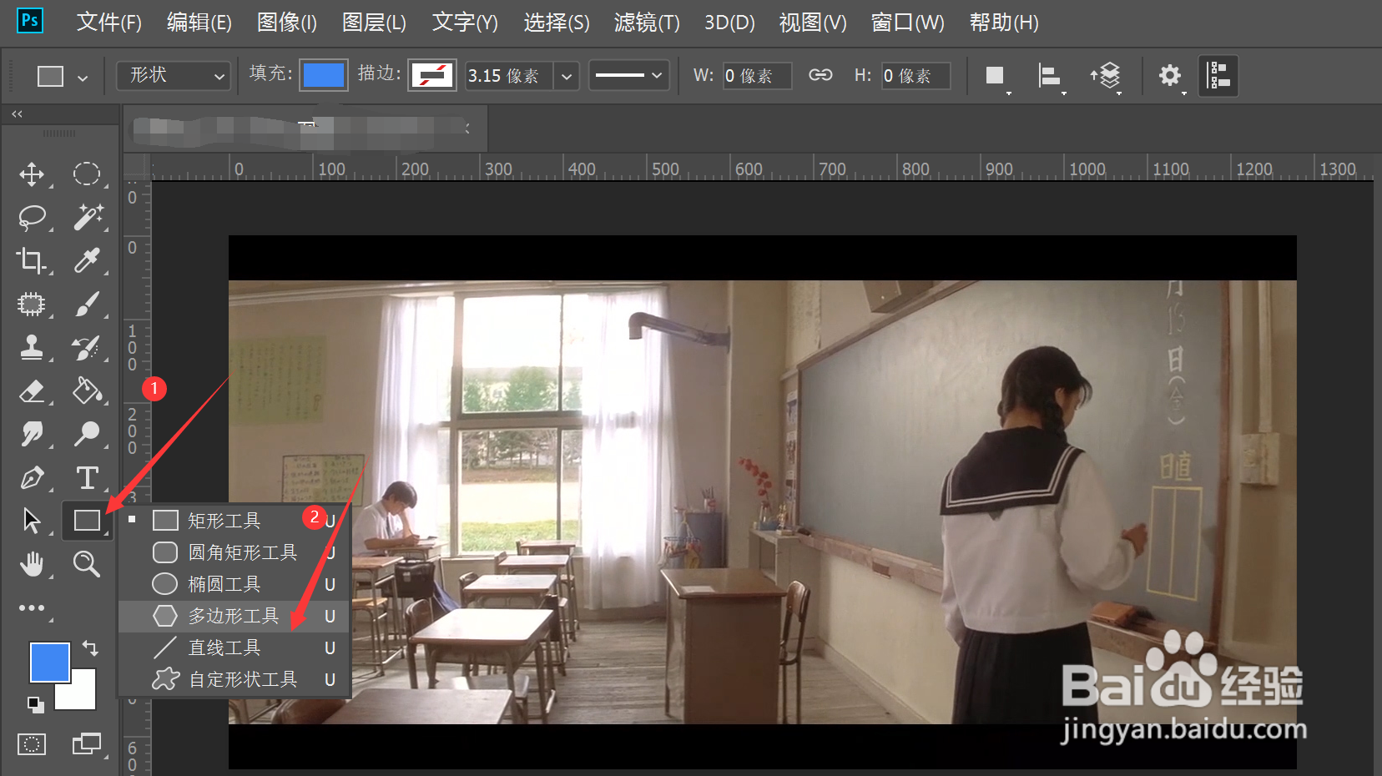Open the 图像(I) menu
The width and height of the screenshot is (1382, 776).
pos(287,23)
